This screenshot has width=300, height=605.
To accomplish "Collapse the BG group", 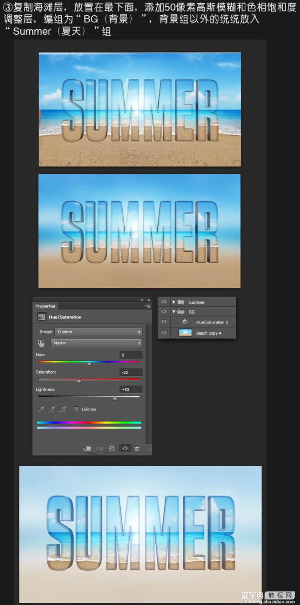I will [174, 312].
